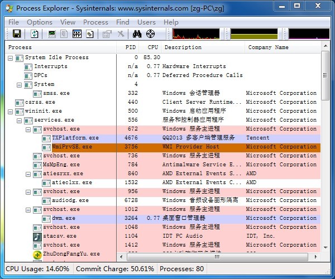
Task: Collapse the wininit.exe tree node
Action: tap(11, 112)
